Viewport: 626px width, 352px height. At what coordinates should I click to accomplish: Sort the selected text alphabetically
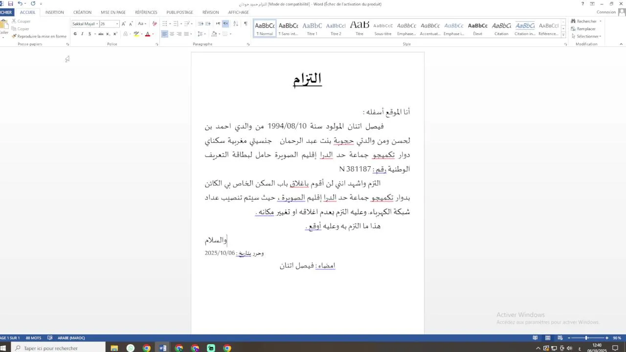(235, 23)
